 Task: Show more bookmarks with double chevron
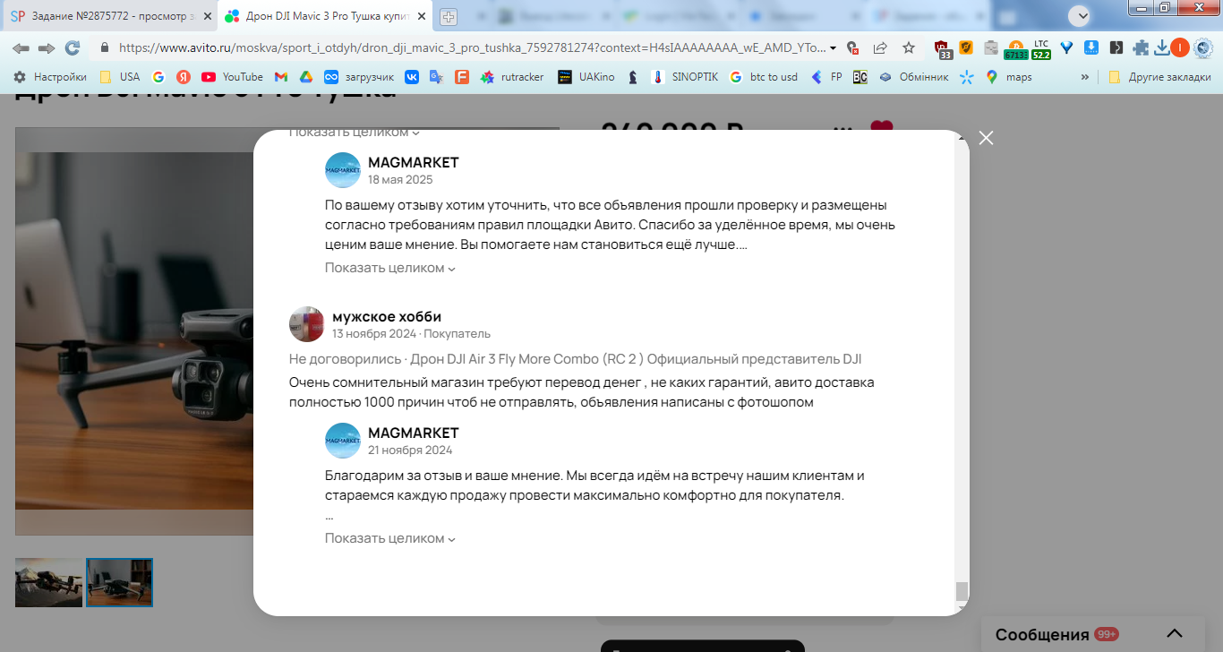1085,77
